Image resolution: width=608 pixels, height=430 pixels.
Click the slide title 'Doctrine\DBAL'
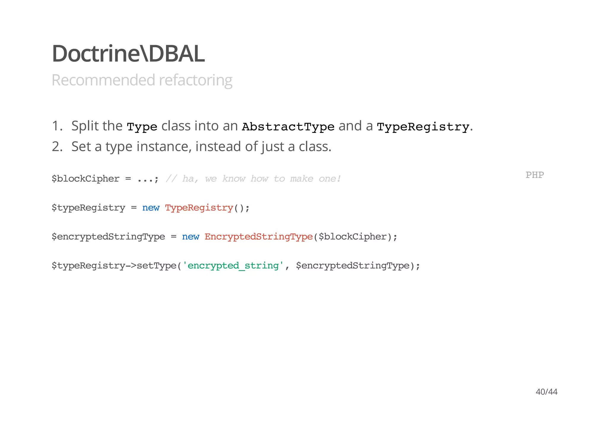tap(128, 54)
